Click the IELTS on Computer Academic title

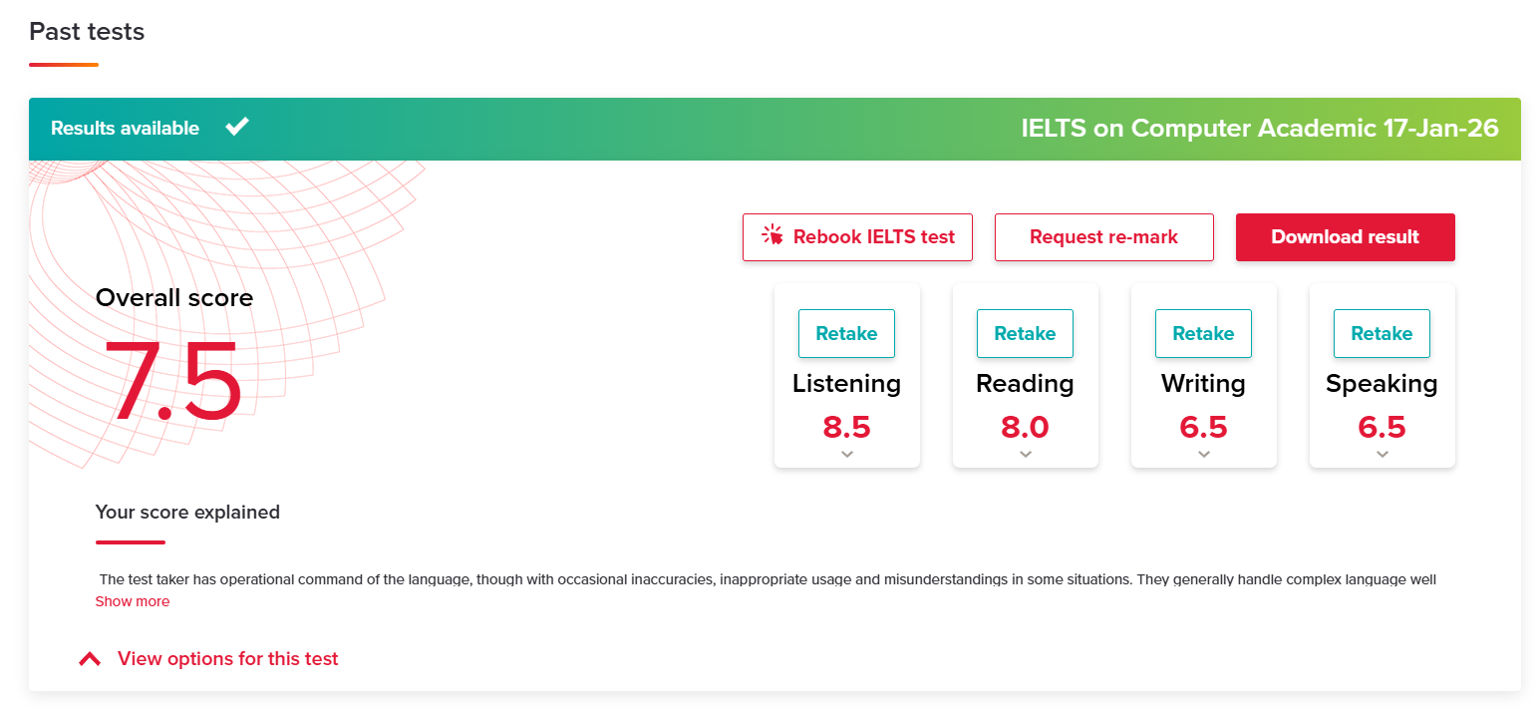[x=1259, y=129]
